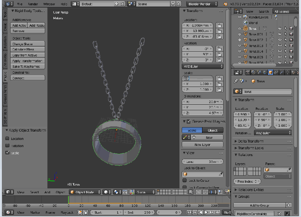Hide Torus.002 via its eye toggle
Screen dimensions: 301x217
click(280, 39)
